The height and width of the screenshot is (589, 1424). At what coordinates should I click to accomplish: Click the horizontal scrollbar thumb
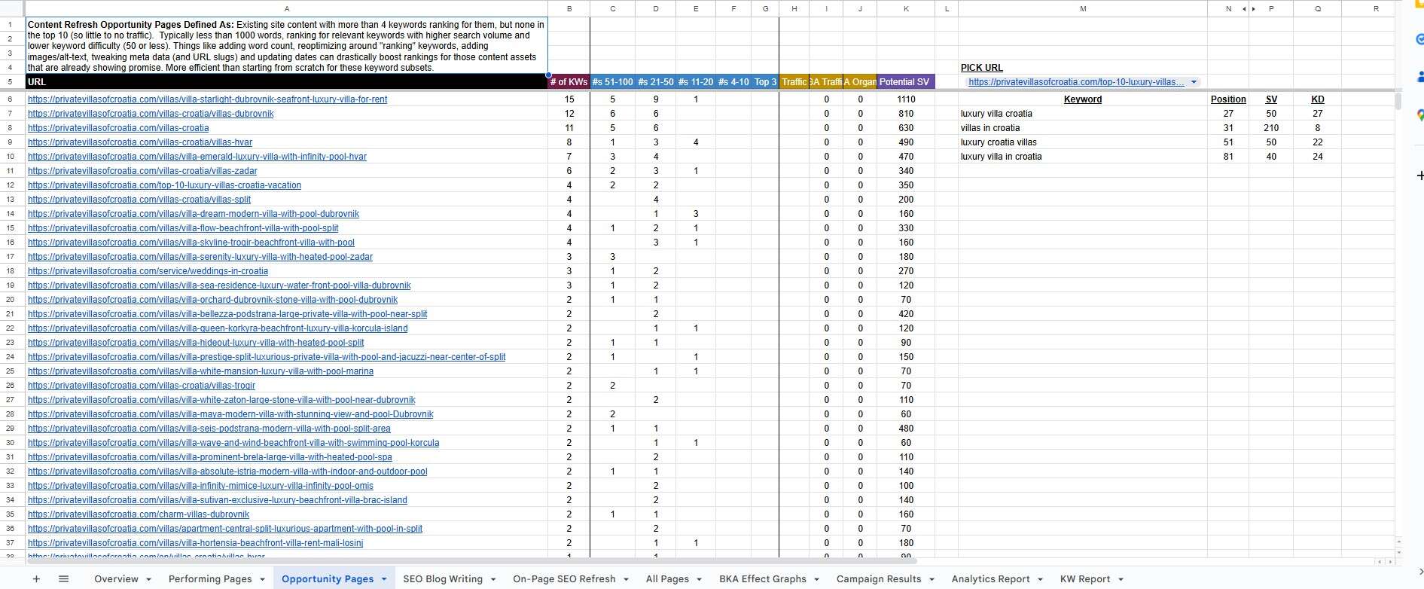pyautogui.click(x=471, y=561)
